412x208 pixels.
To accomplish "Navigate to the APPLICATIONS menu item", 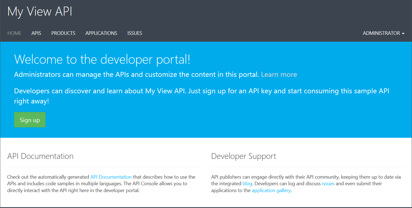I will [101, 33].
